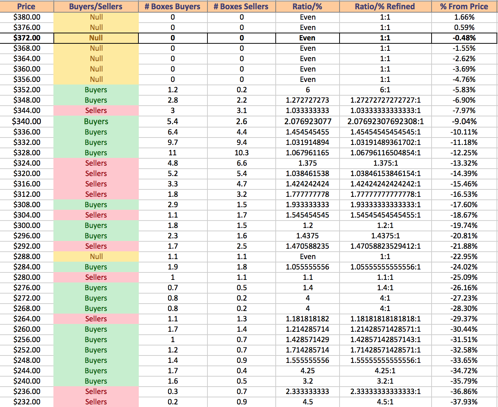Select the -4.76% cell
Screen dimensions: 498x407
[464, 79]
